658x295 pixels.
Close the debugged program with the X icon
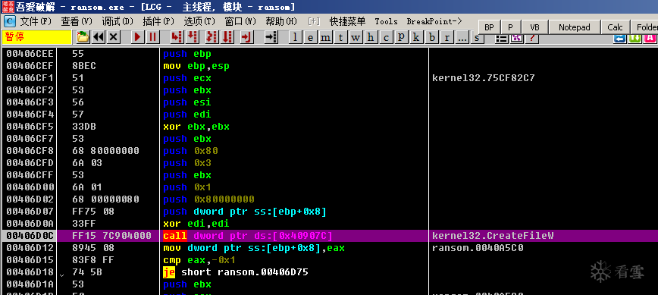click(113, 37)
